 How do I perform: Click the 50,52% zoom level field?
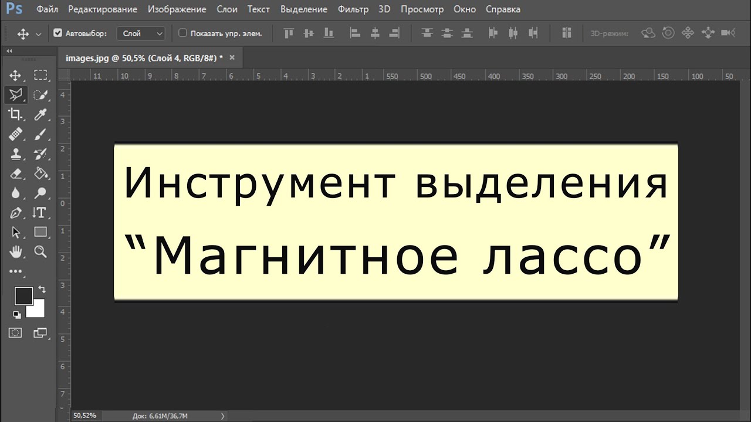click(85, 416)
